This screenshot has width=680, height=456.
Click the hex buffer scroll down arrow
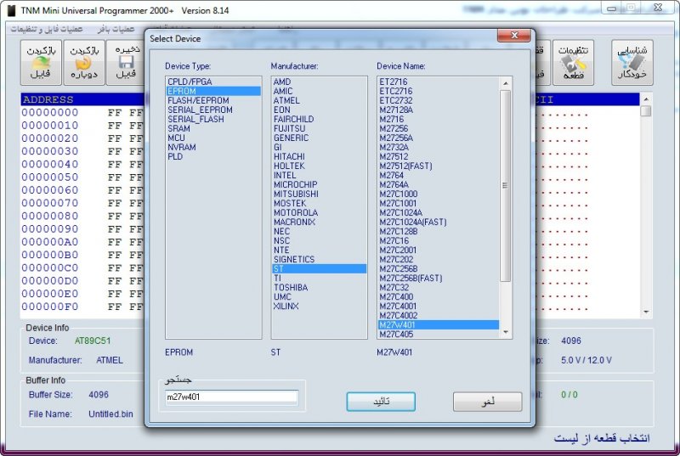(x=646, y=312)
